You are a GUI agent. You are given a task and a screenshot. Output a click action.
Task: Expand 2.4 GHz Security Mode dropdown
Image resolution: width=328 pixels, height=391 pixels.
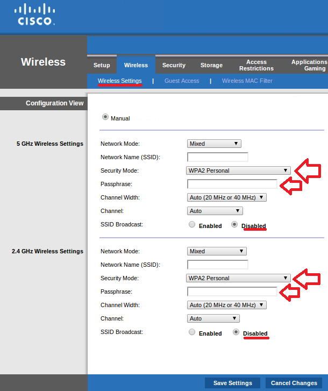(x=239, y=278)
